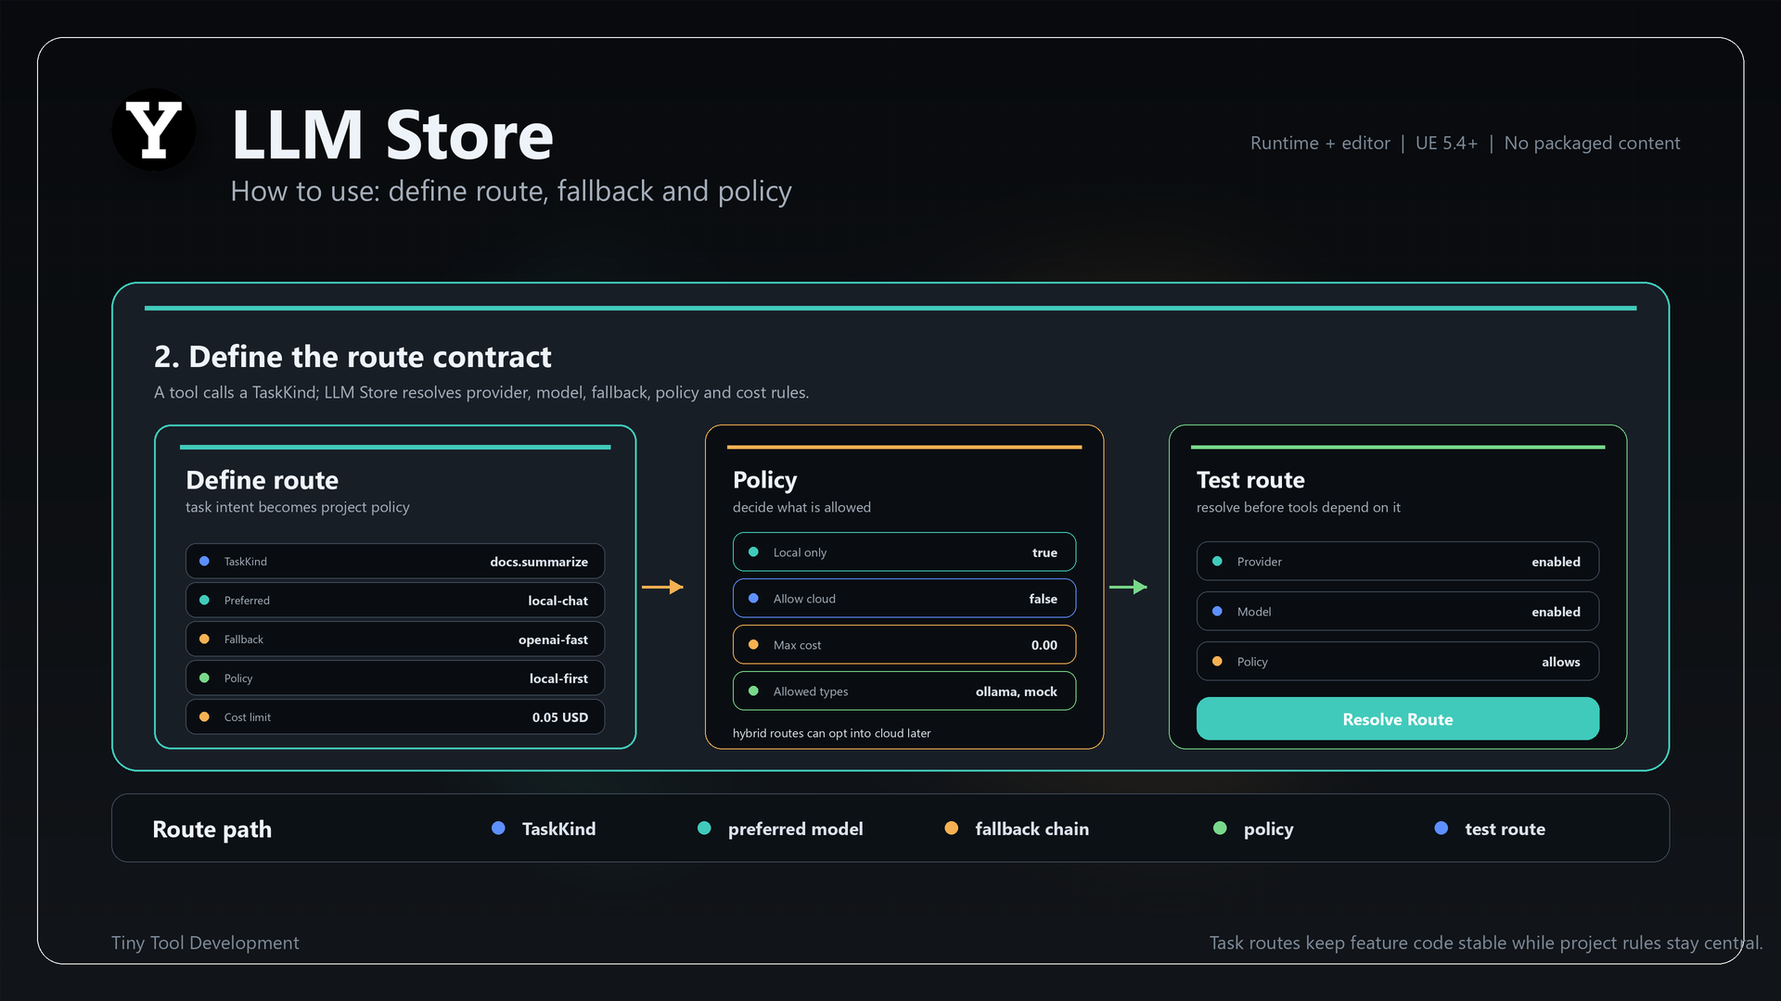Screen dimensions: 1781x1001
Task: Select lowercase policy in the Route path bar
Action: tap(1268, 830)
